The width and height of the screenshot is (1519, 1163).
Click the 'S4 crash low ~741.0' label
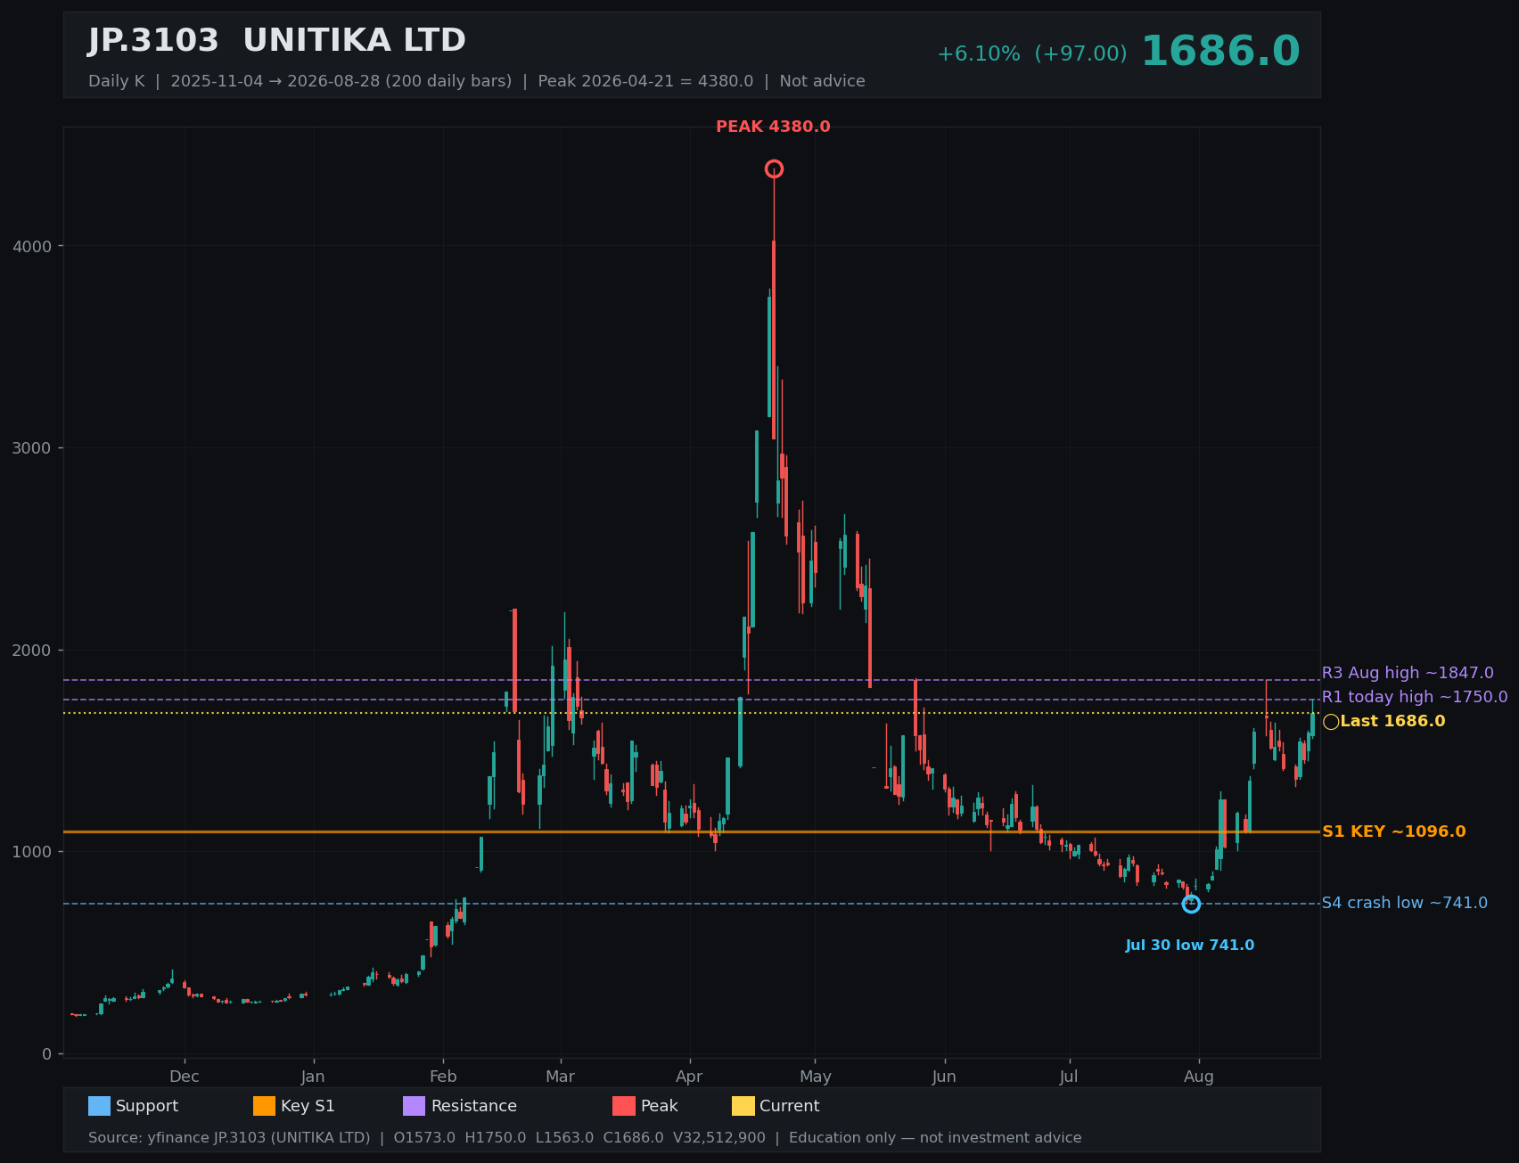pos(1404,903)
